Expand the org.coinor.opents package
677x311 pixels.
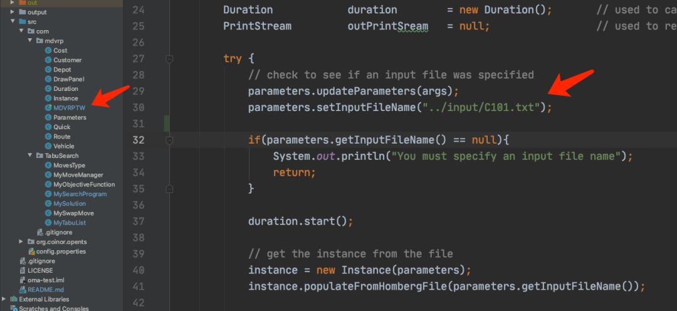21,241
